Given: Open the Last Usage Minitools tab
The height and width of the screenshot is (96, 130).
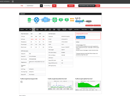Looking at the screenshot, I should coord(64,30).
